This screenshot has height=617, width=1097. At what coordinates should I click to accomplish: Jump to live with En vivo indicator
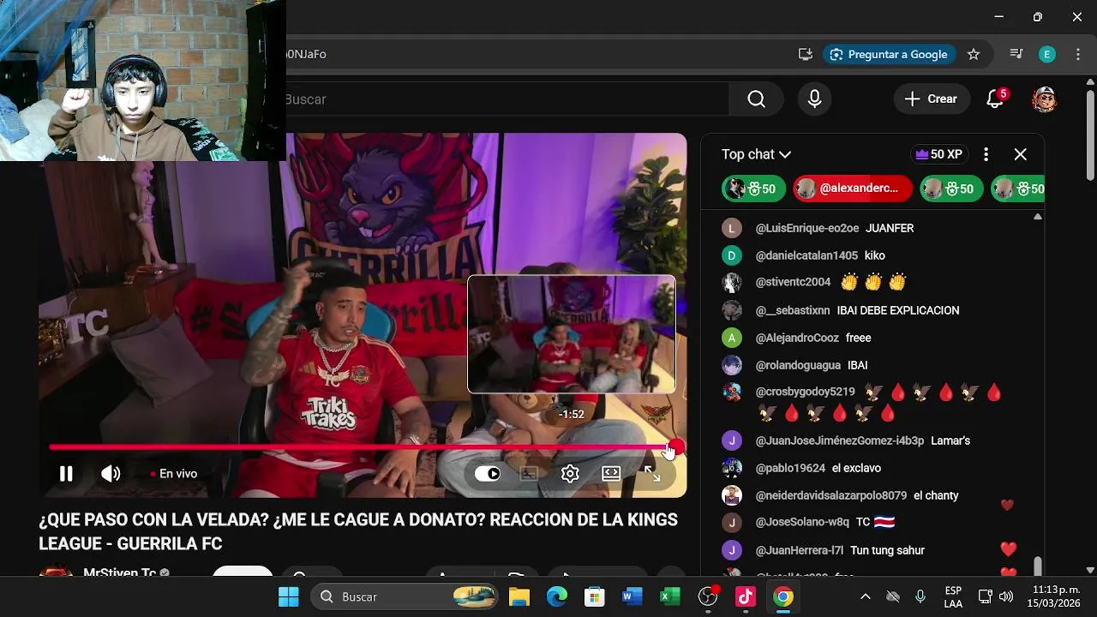point(174,474)
